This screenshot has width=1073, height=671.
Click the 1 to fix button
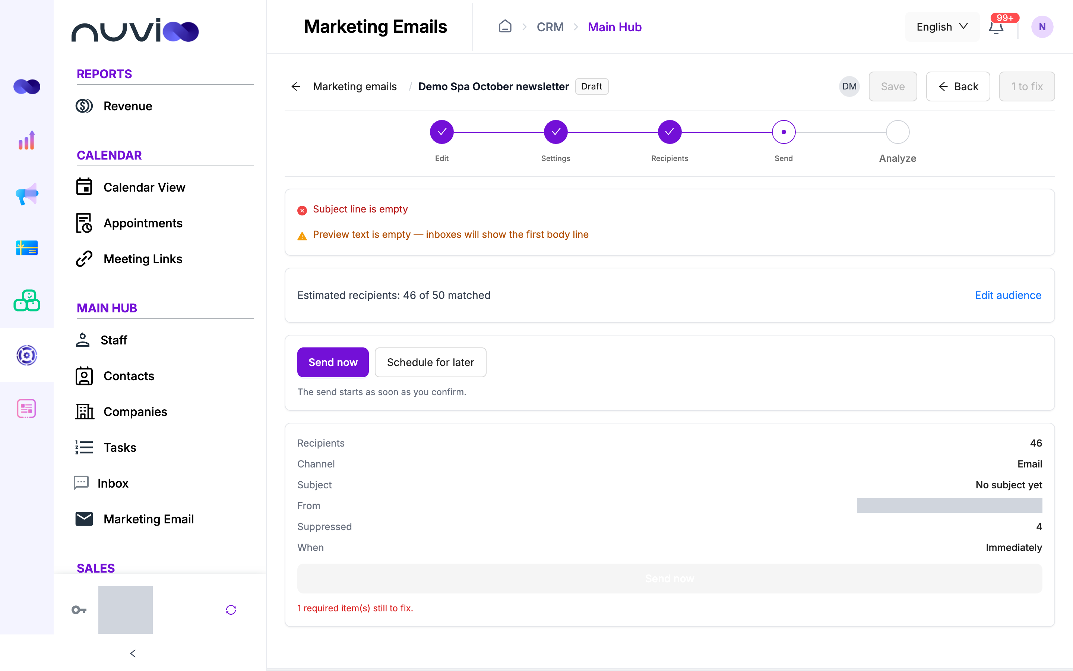(1026, 86)
